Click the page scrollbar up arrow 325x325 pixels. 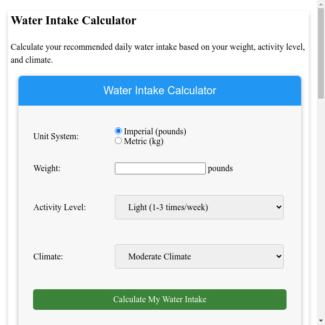[x=321, y=4]
